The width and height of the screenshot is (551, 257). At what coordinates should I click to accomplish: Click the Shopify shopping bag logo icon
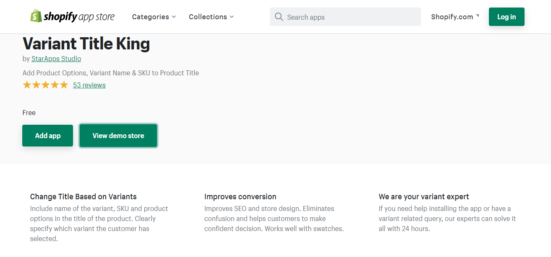click(36, 16)
